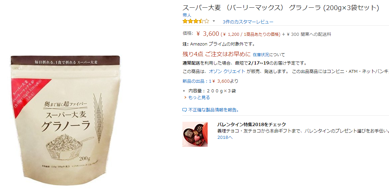
Task: Click the バレンタイン特集2018をチェック heading
Action: (252, 124)
